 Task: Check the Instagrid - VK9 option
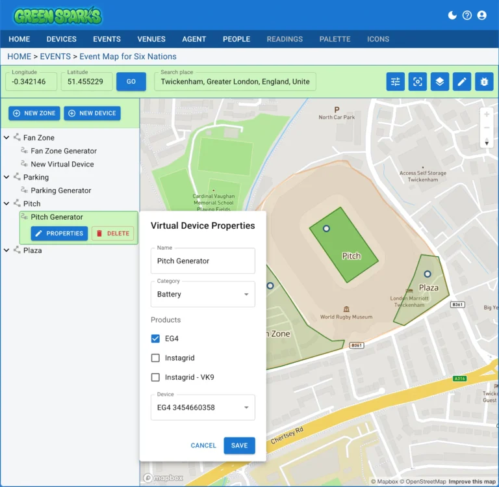coord(155,377)
